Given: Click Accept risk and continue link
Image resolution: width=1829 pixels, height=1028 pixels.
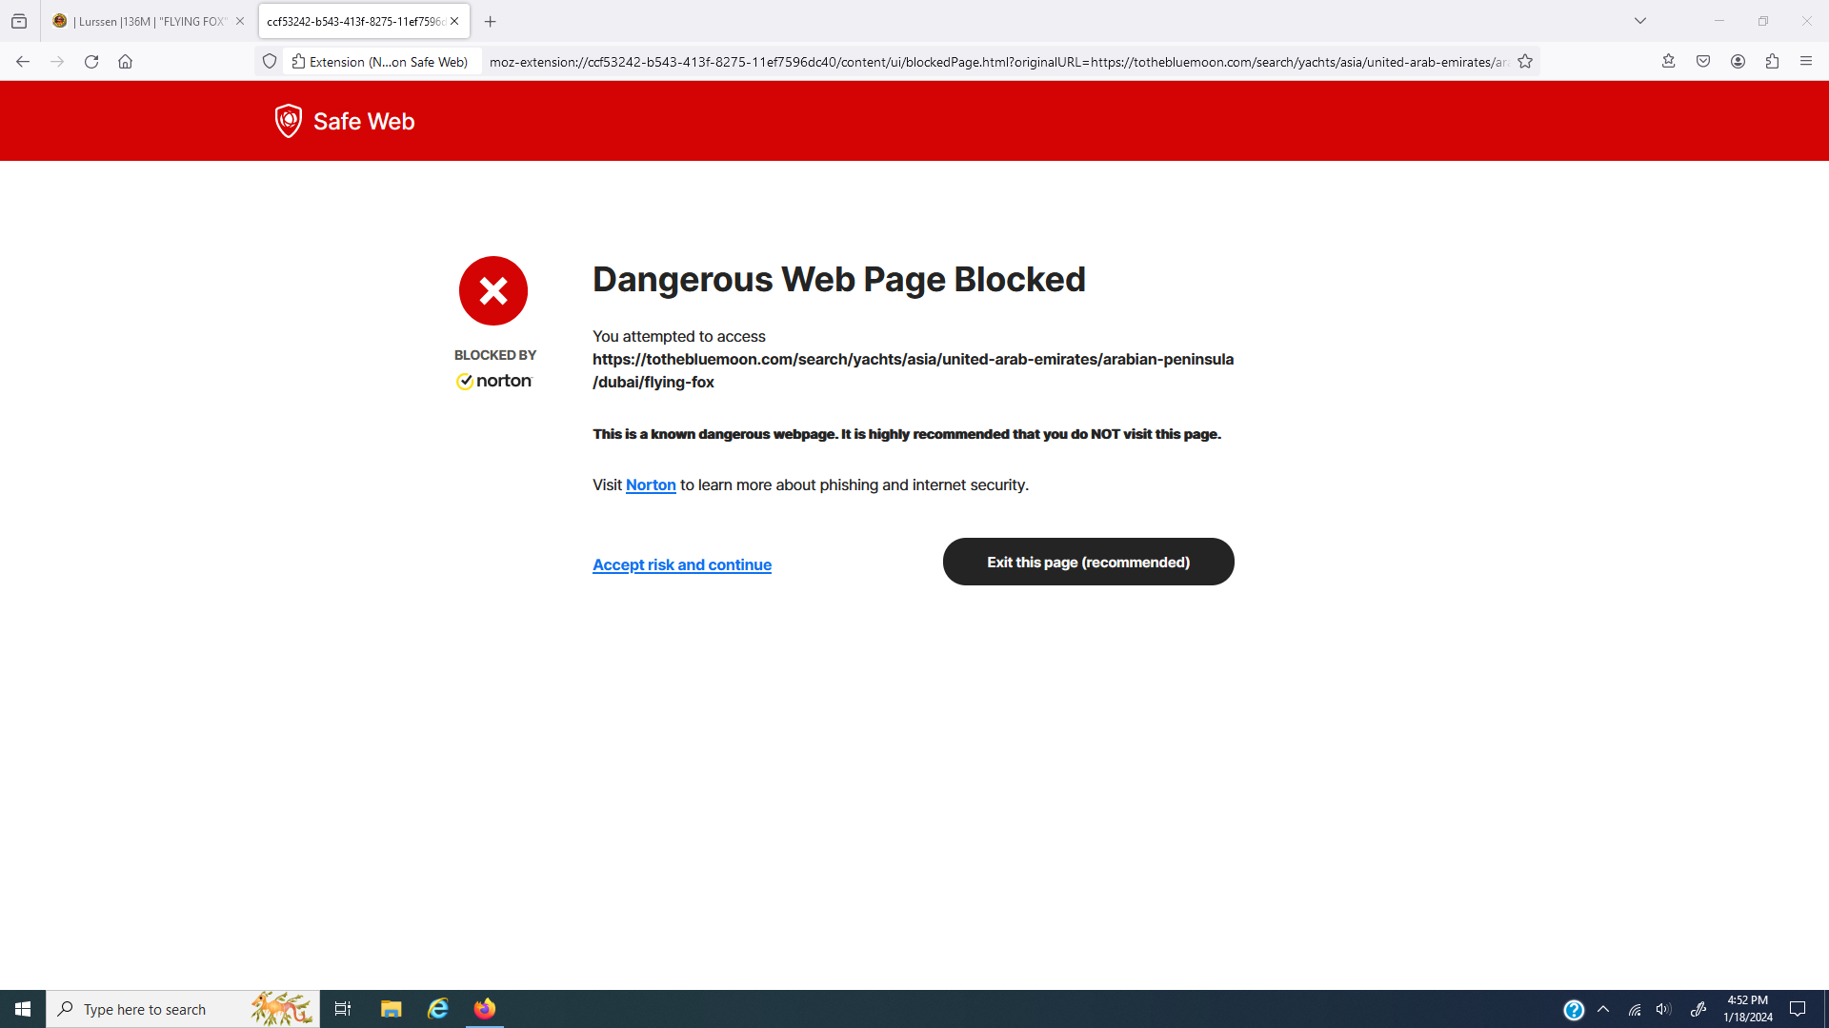Looking at the screenshot, I should click(682, 565).
